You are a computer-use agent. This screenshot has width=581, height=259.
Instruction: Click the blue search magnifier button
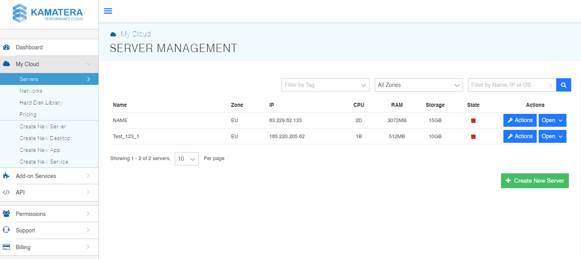tap(563, 85)
